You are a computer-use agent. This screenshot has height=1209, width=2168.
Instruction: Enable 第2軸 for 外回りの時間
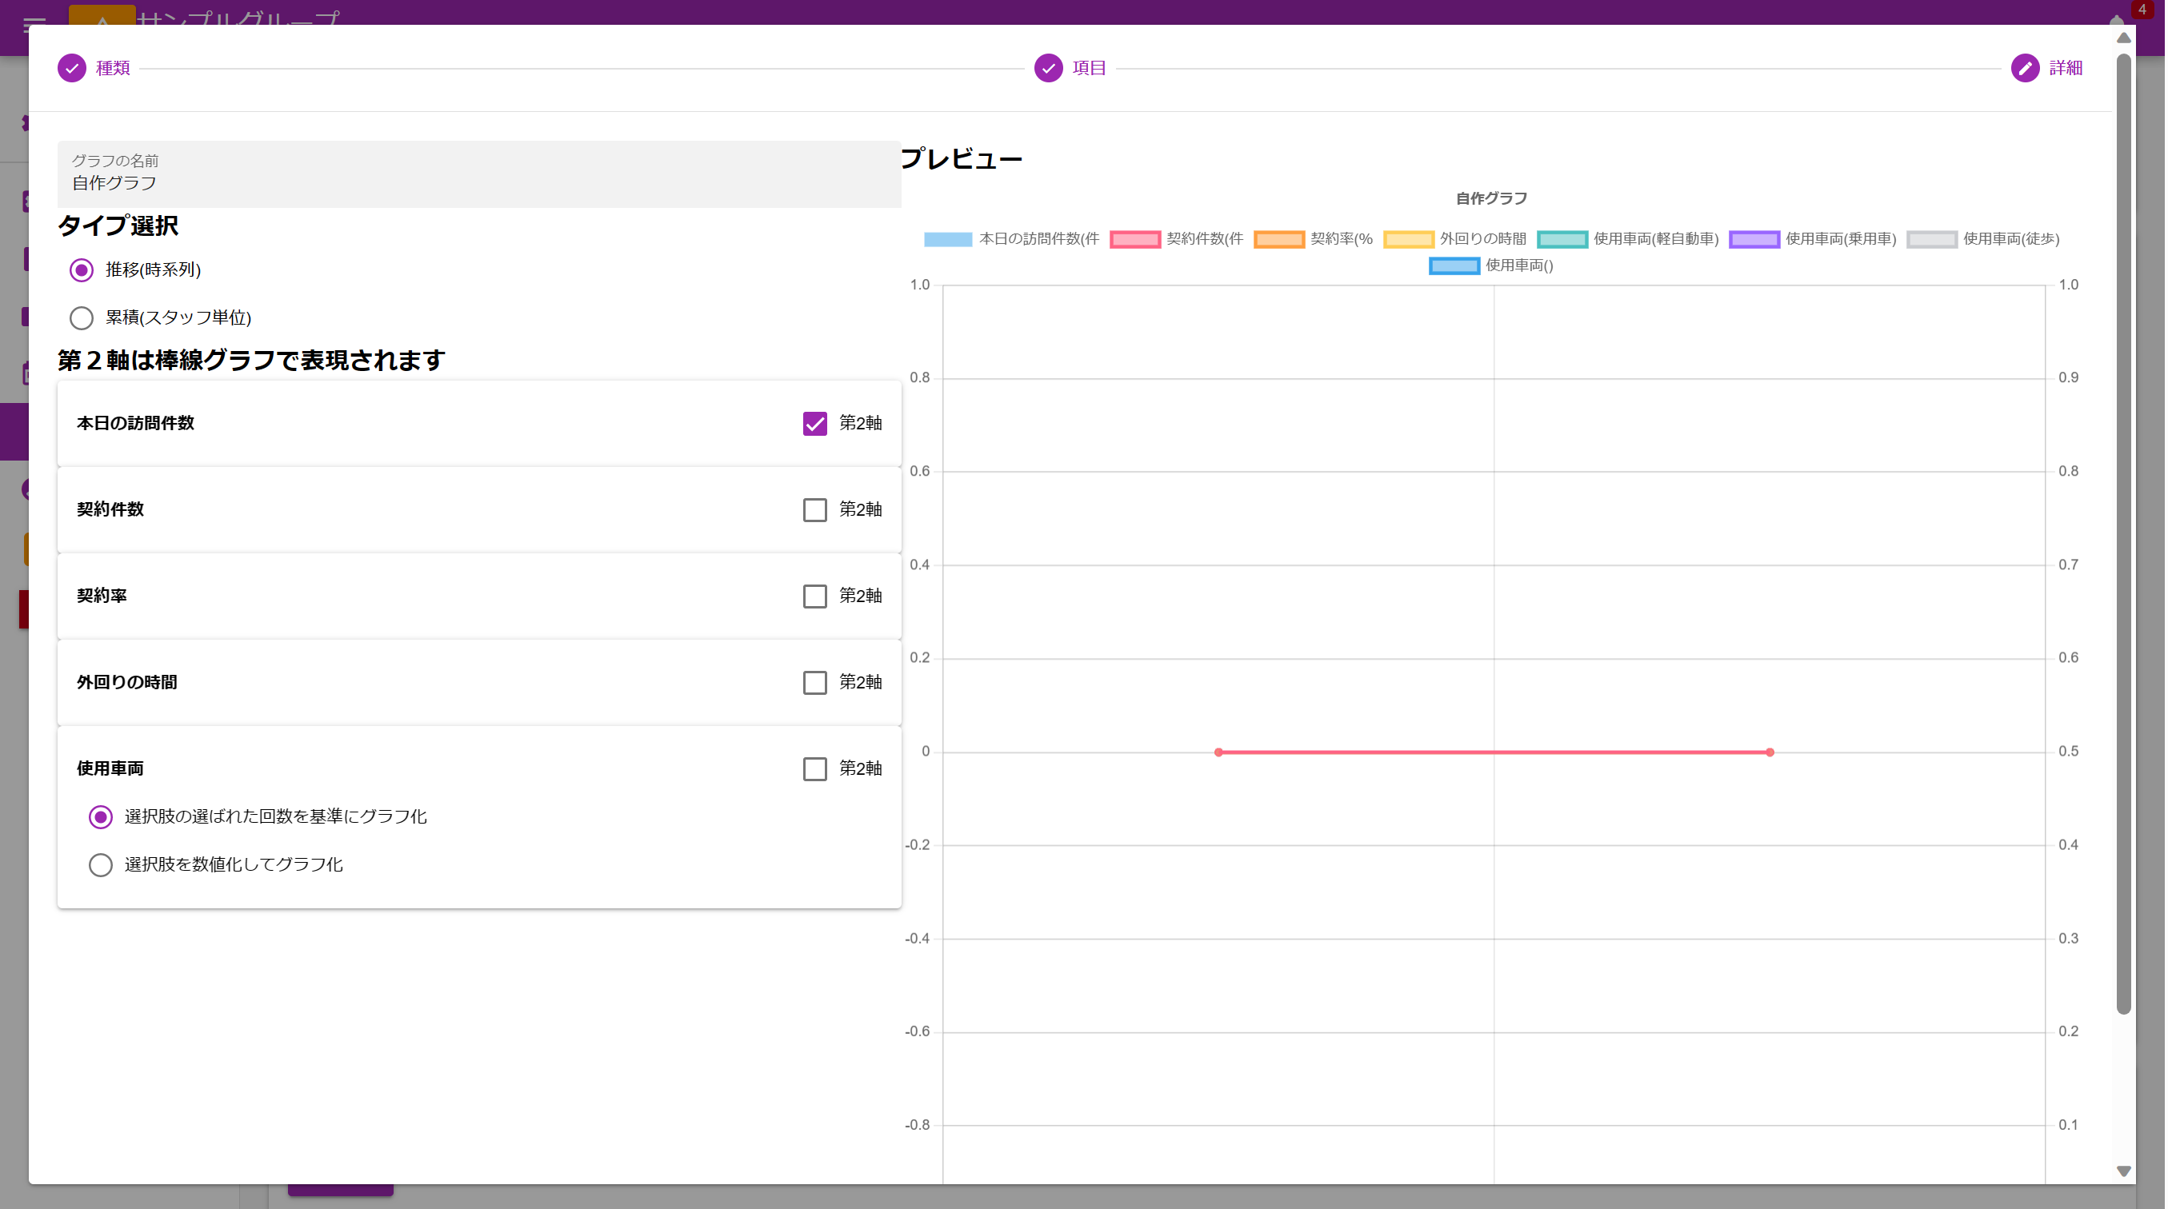(814, 682)
